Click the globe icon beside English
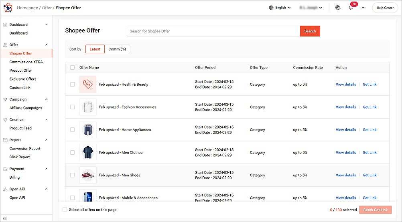 (x=271, y=8)
